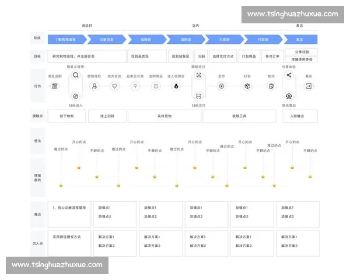The image size is (350, 280).
Task: Click the 了解购物流程 stage arrow
Action: coord(67,40)
